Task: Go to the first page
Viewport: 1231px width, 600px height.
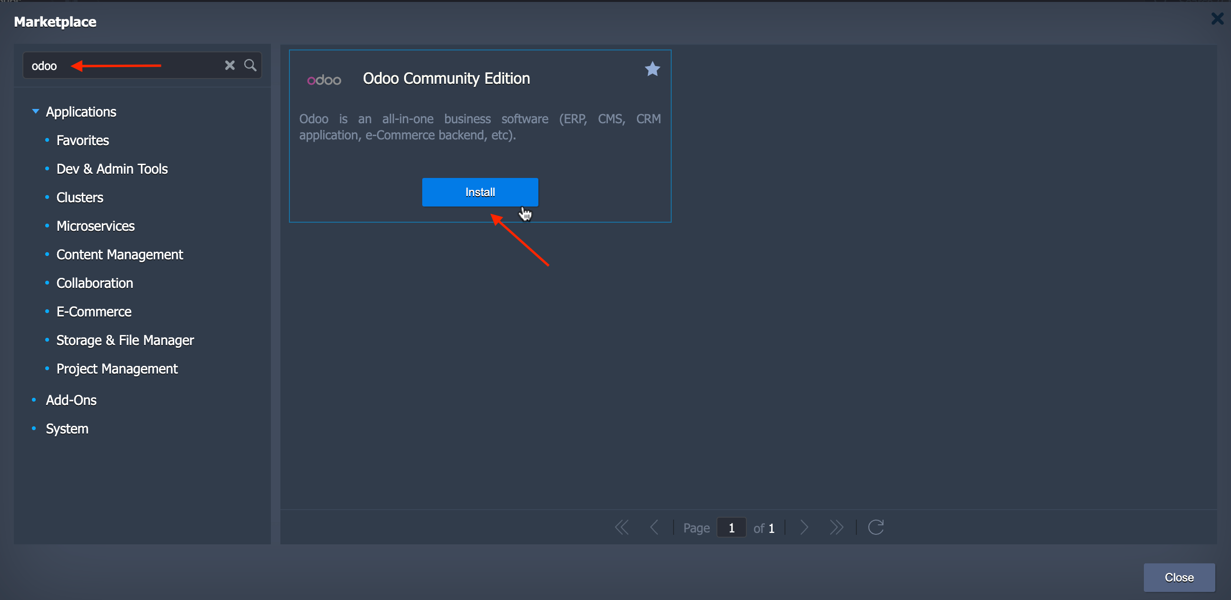Action: [x=622, y=528]
